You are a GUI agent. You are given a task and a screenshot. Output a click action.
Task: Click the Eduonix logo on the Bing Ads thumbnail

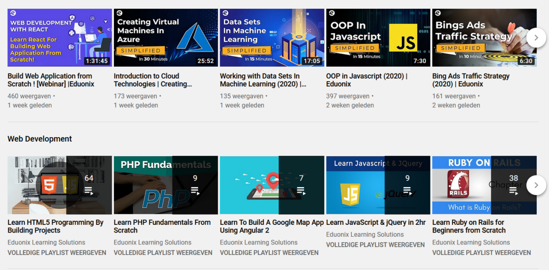tap(437, 13)
